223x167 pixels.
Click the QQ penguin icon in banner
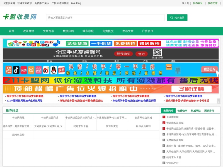[x=54, y=70]
